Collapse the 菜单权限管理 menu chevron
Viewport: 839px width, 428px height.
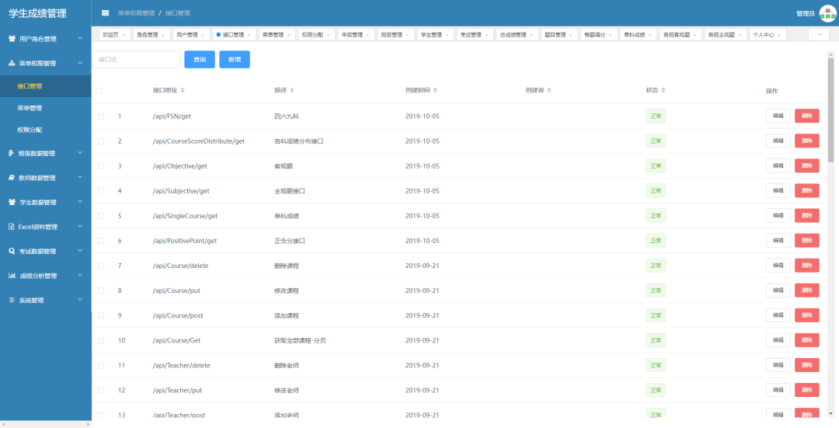80,63
